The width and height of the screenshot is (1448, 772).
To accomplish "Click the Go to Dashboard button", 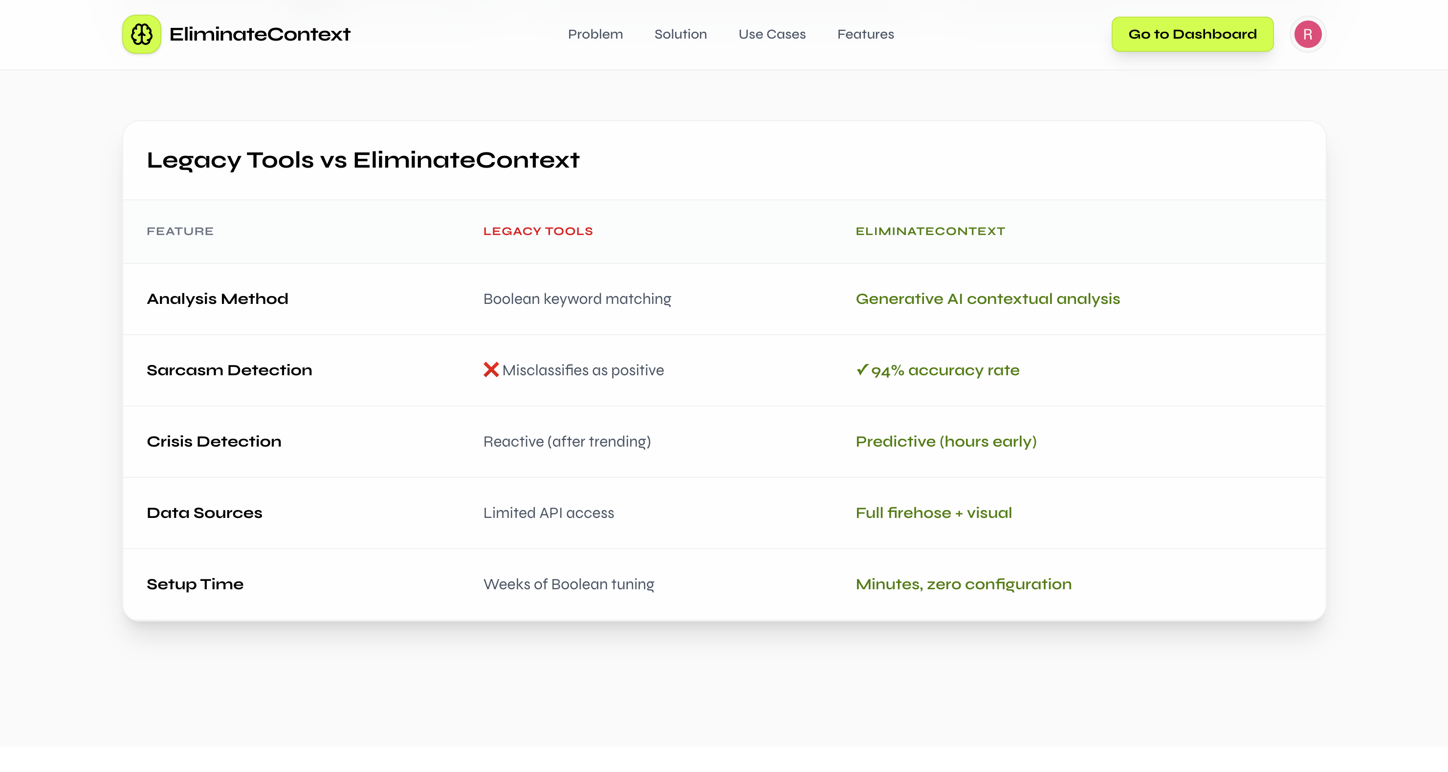I will click(1192, 34).
